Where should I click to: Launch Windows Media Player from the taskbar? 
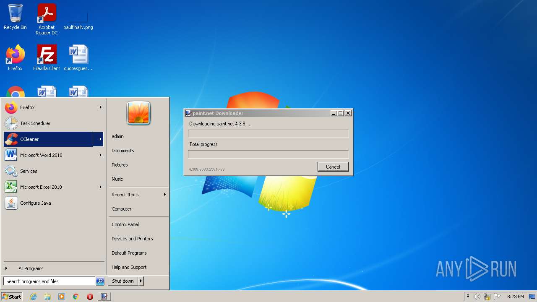coord(62,297)
